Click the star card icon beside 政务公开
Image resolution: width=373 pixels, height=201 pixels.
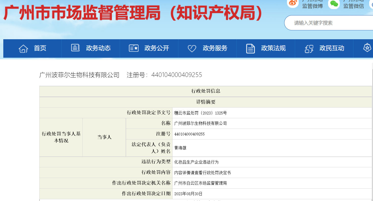[x=134, y=48]
